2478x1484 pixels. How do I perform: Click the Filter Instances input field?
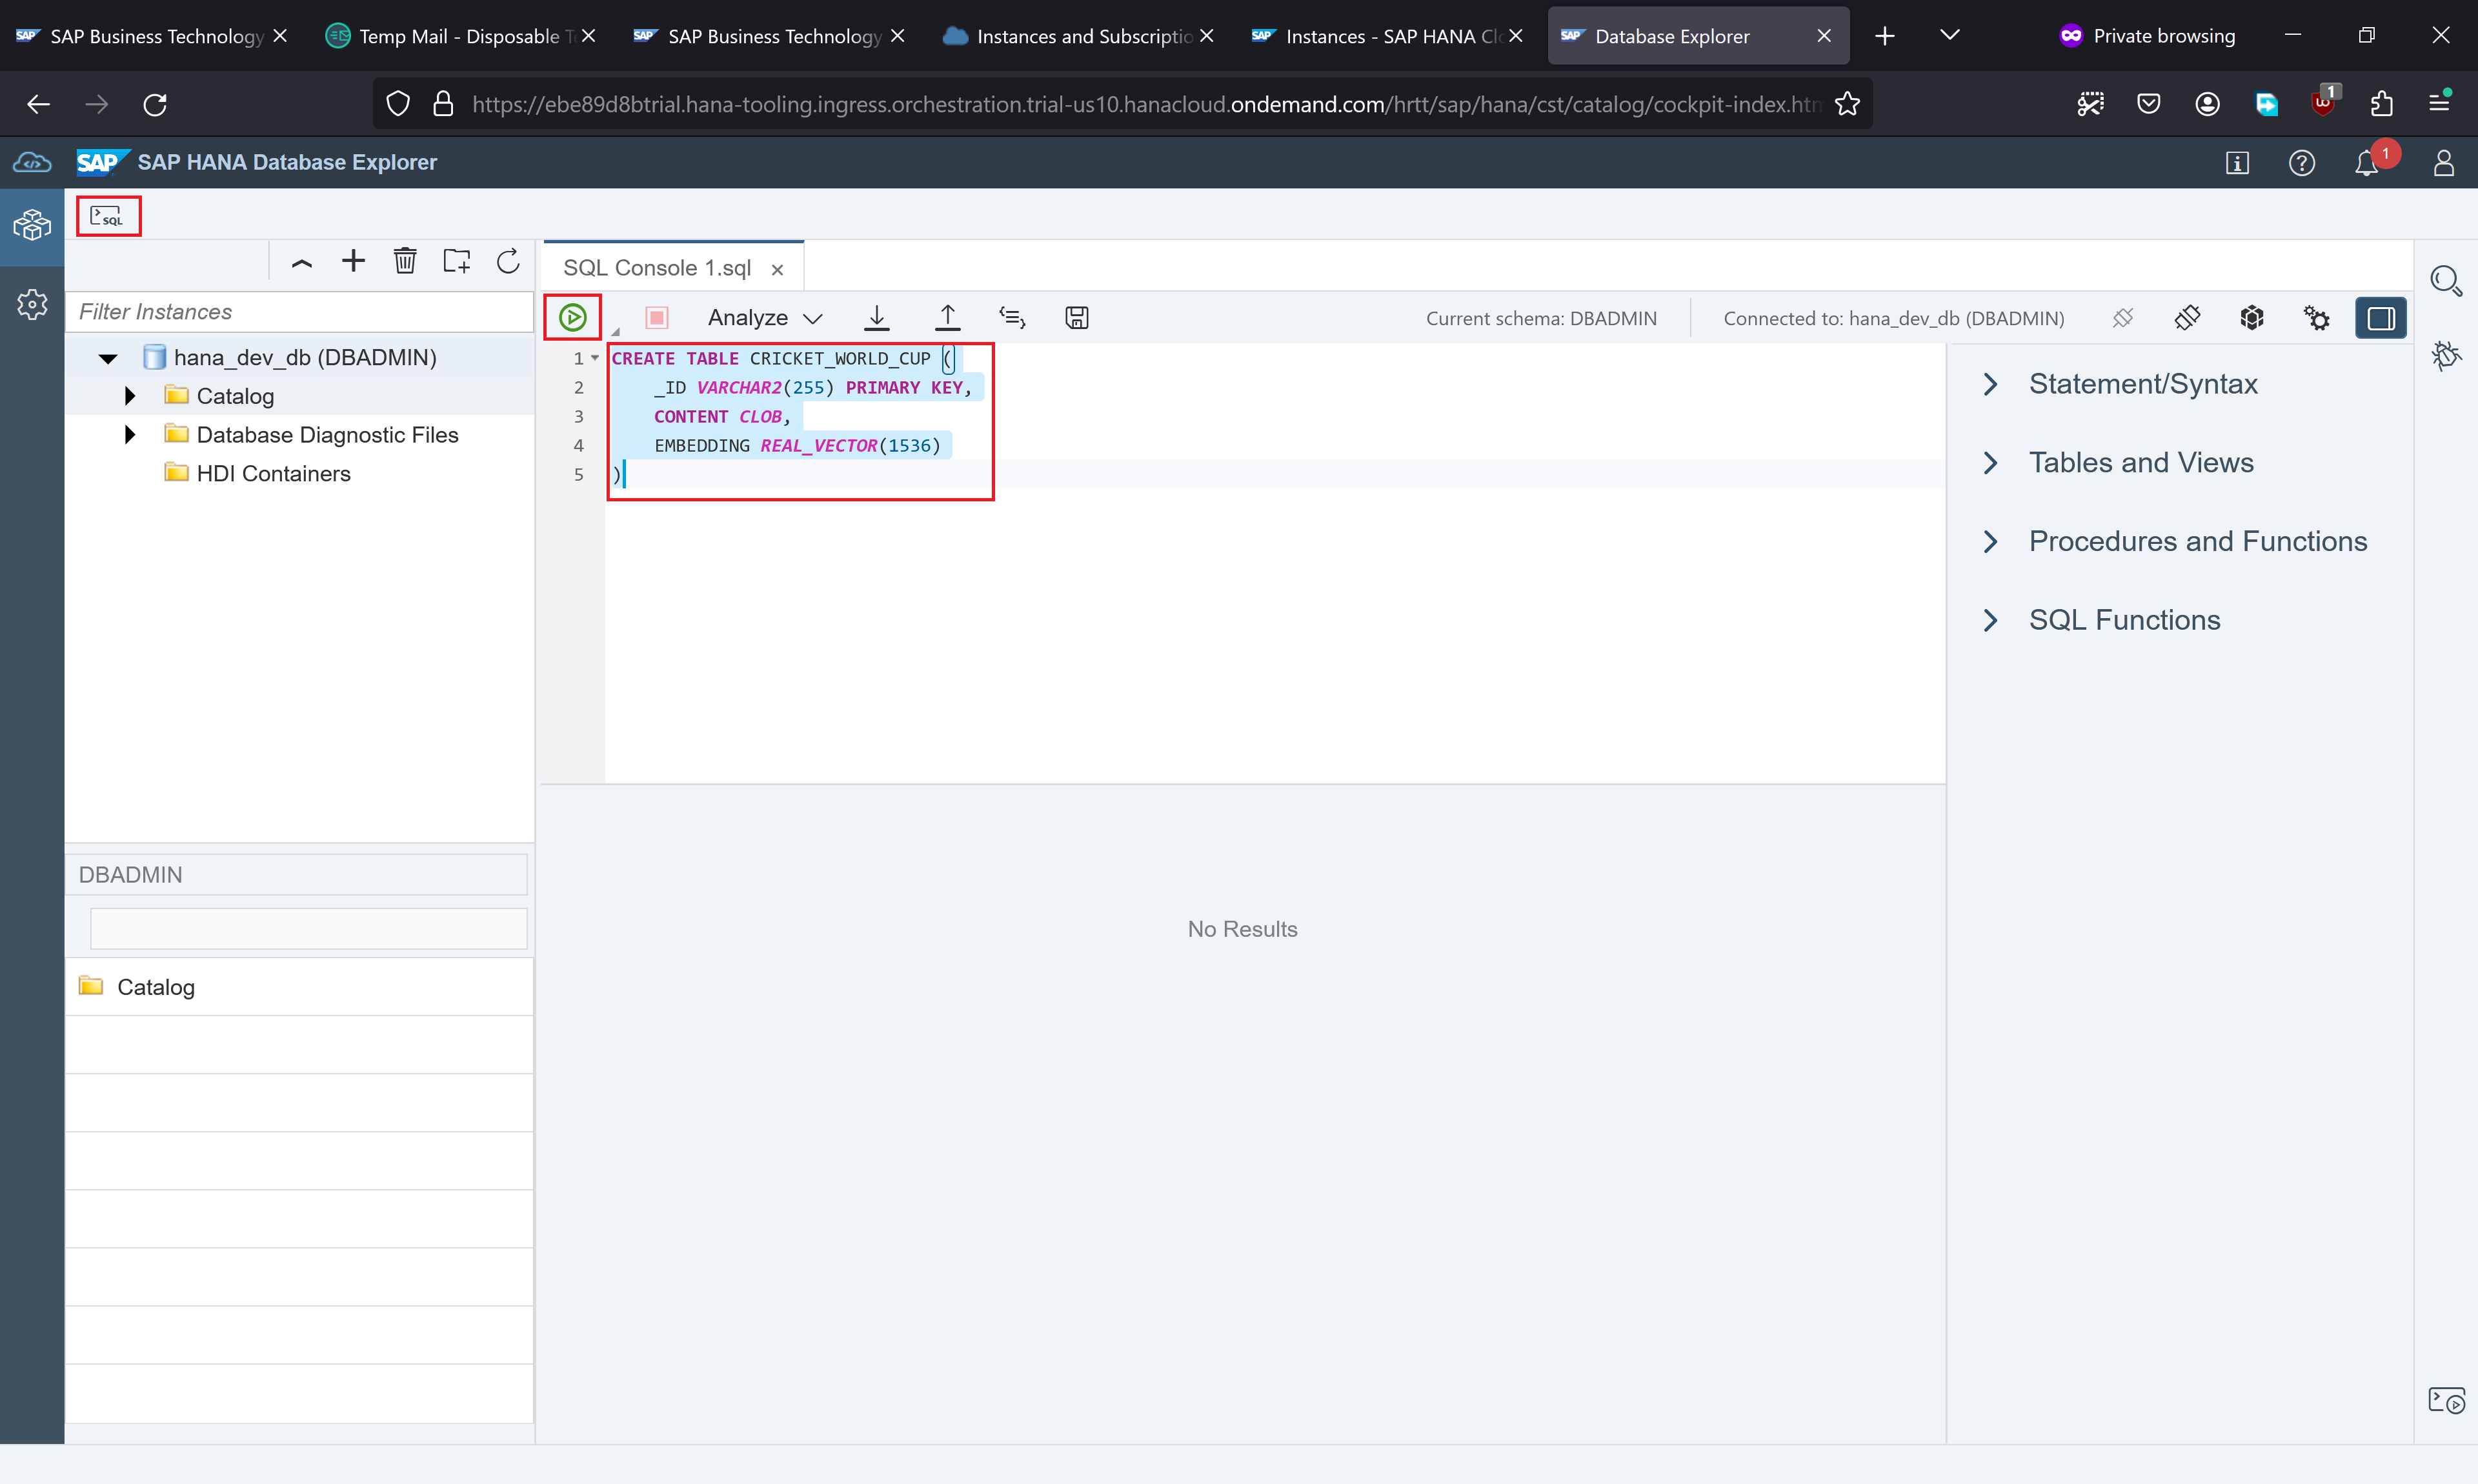[x=300, y=312]
